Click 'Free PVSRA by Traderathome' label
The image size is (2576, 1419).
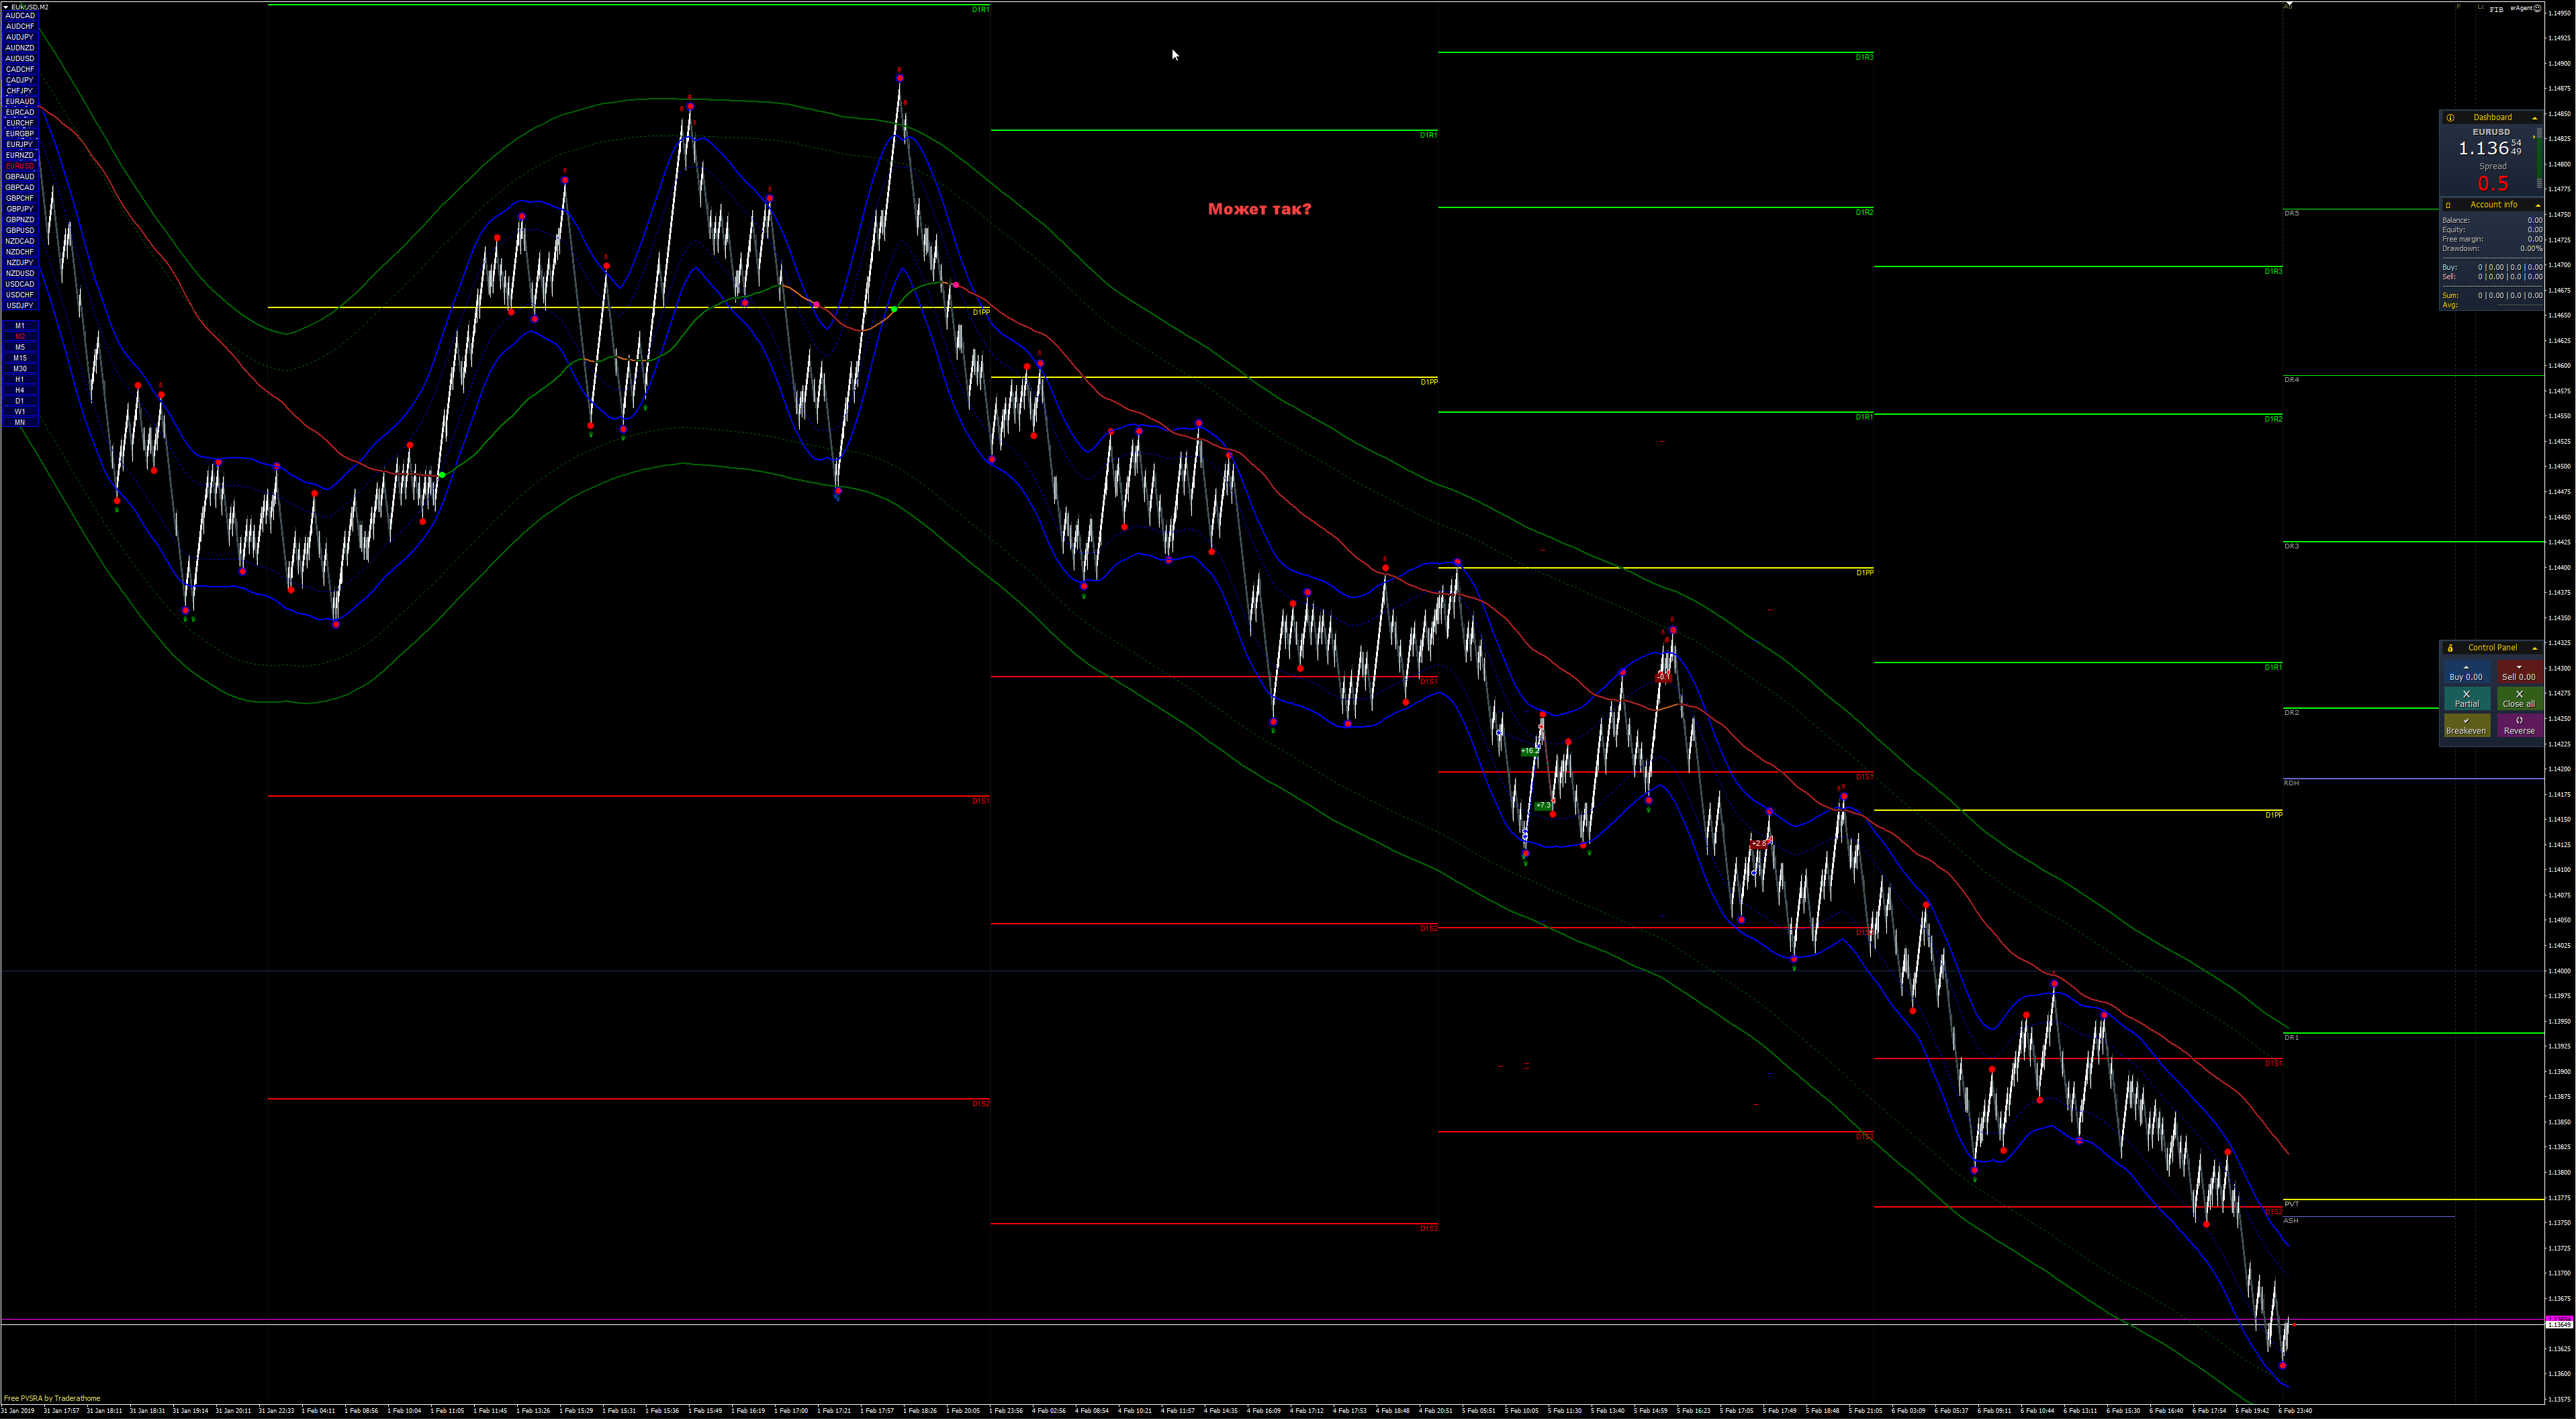(x=52, y=1398)
